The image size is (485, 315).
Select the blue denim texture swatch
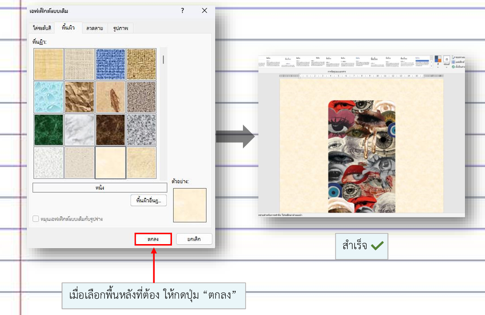(x=110, y=64)
